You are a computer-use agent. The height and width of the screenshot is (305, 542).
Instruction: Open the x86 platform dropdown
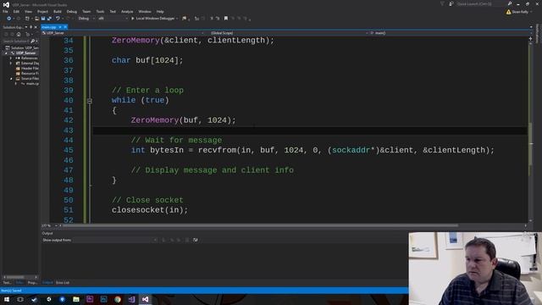click(113, 19)
